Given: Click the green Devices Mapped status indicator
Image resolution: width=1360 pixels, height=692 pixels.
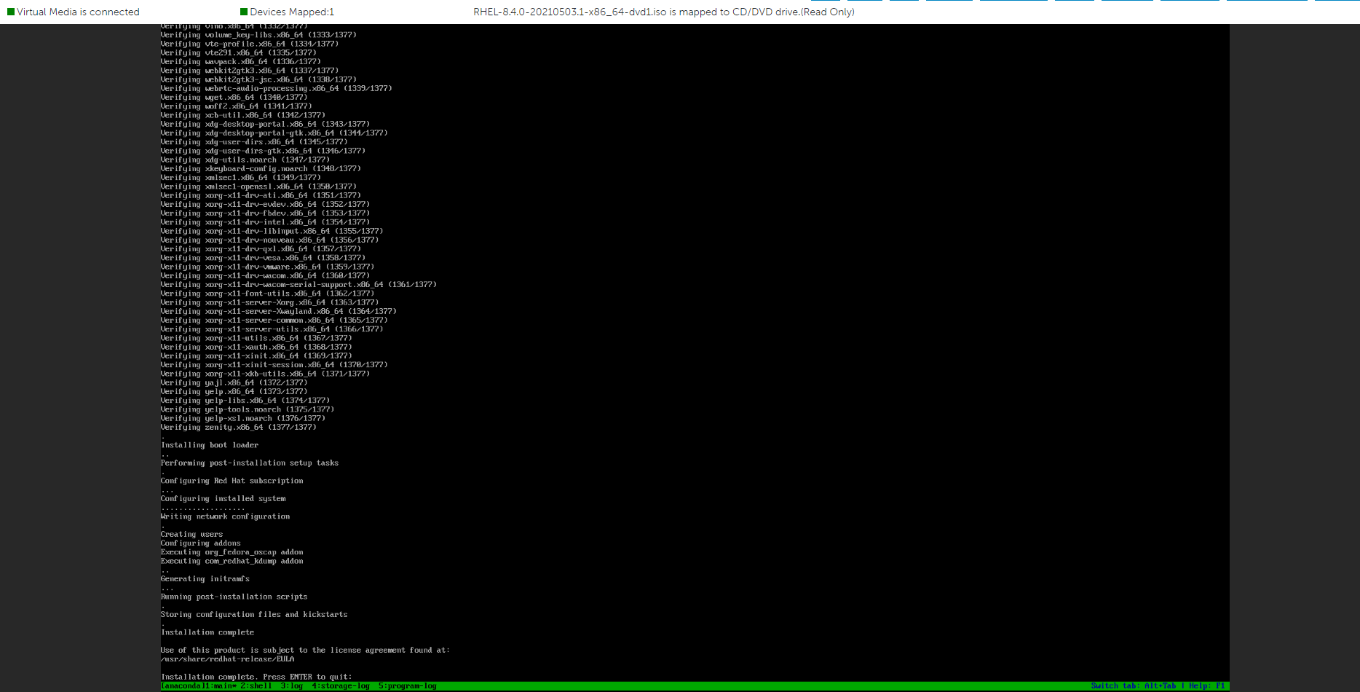Looking at the screenshot, I should pos(244,12).
